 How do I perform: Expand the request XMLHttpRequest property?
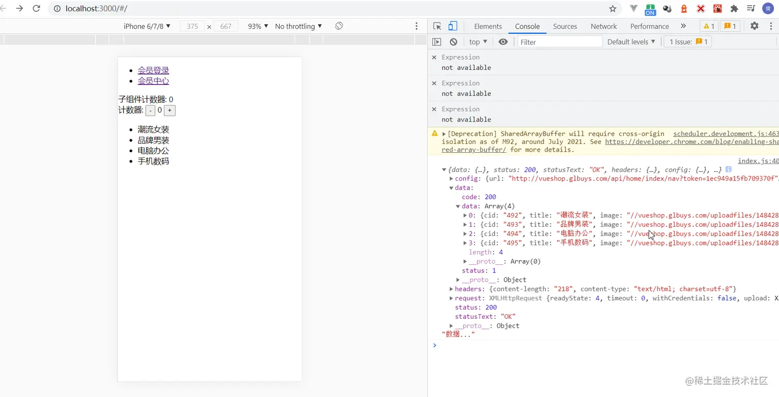pos(451,298)
